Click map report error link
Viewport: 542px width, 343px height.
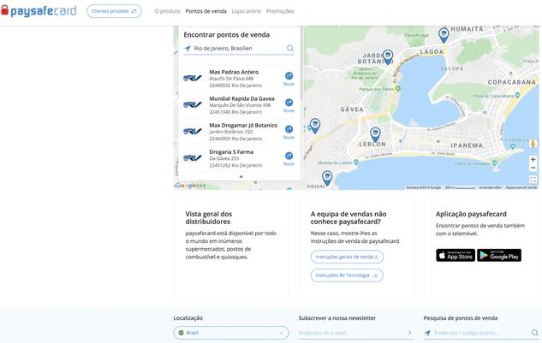pos(521,187)
